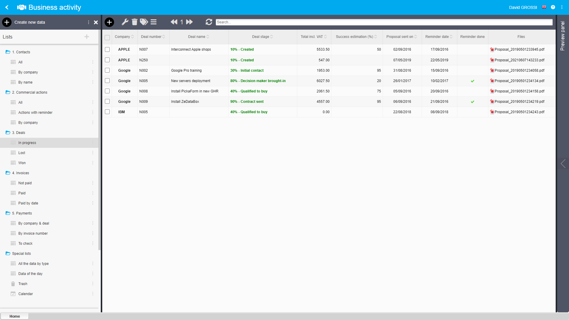Select the Google N008 row checkbox
Screen dimensions: 569x320
tap(107, 91)
